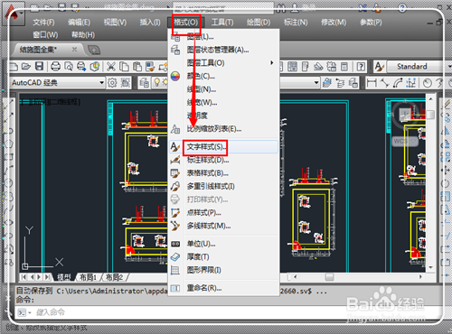Screen dimensions: 452x334
Task: Click the first layout navigation arrow
Action: coord(24,277)
